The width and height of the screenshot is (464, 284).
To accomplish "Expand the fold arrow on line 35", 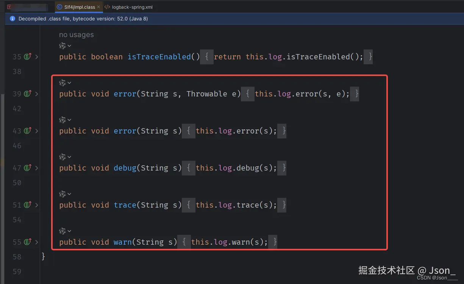I will (x=37, y=57).
